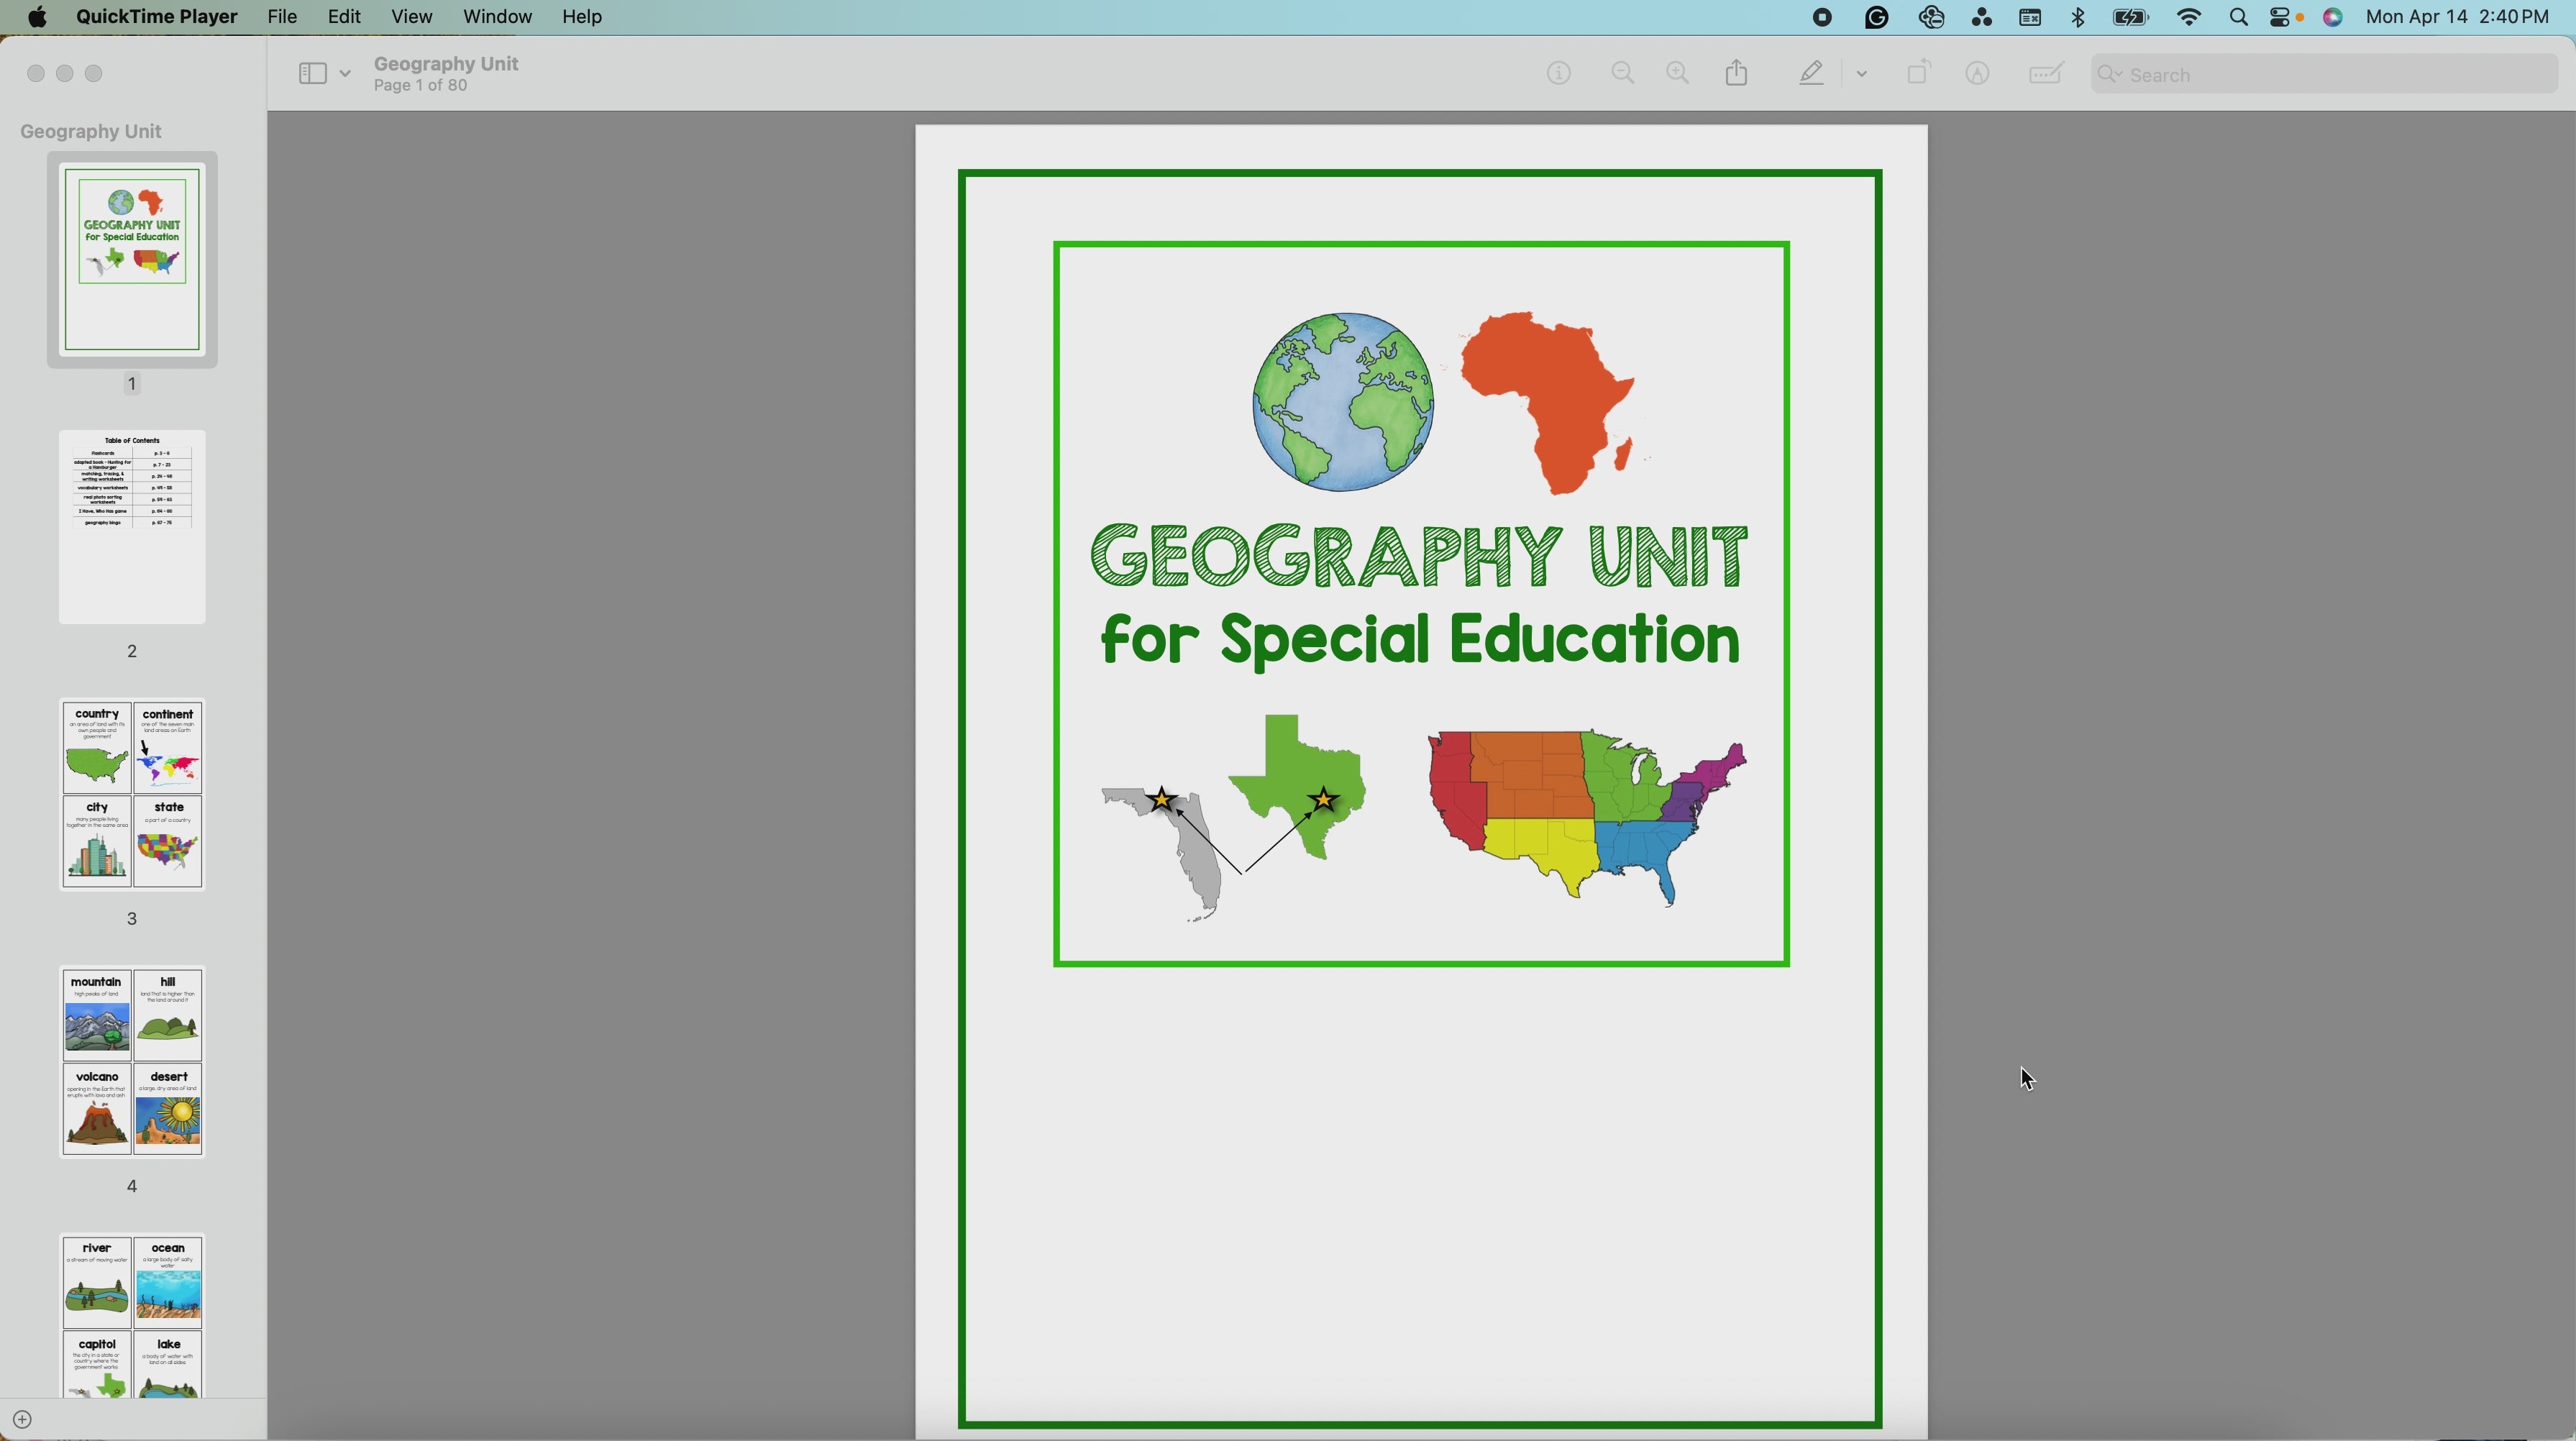Open the View menu
The width and height of the screenshot is (2576, 1441).
412,17
